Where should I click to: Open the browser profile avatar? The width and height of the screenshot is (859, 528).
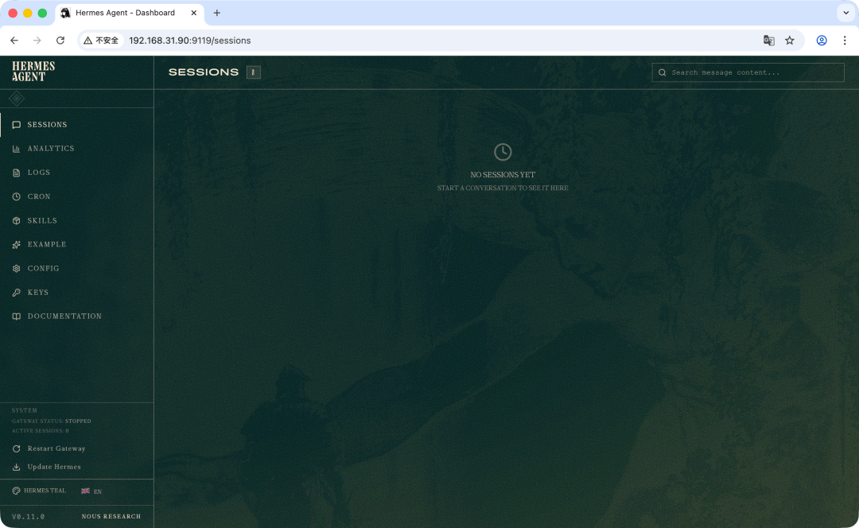(822, 41)
